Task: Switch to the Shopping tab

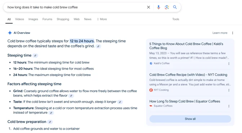Action: point(63,19)
